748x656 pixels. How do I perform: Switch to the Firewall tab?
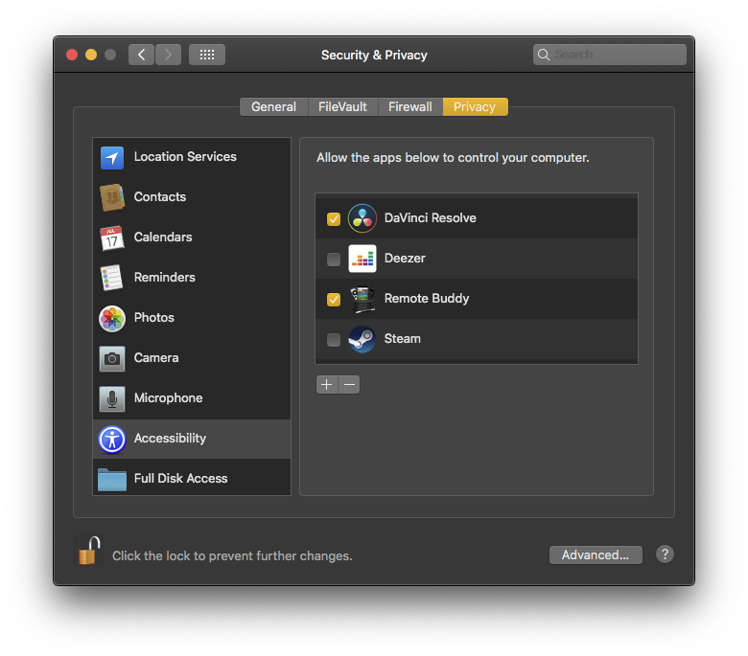410,106
